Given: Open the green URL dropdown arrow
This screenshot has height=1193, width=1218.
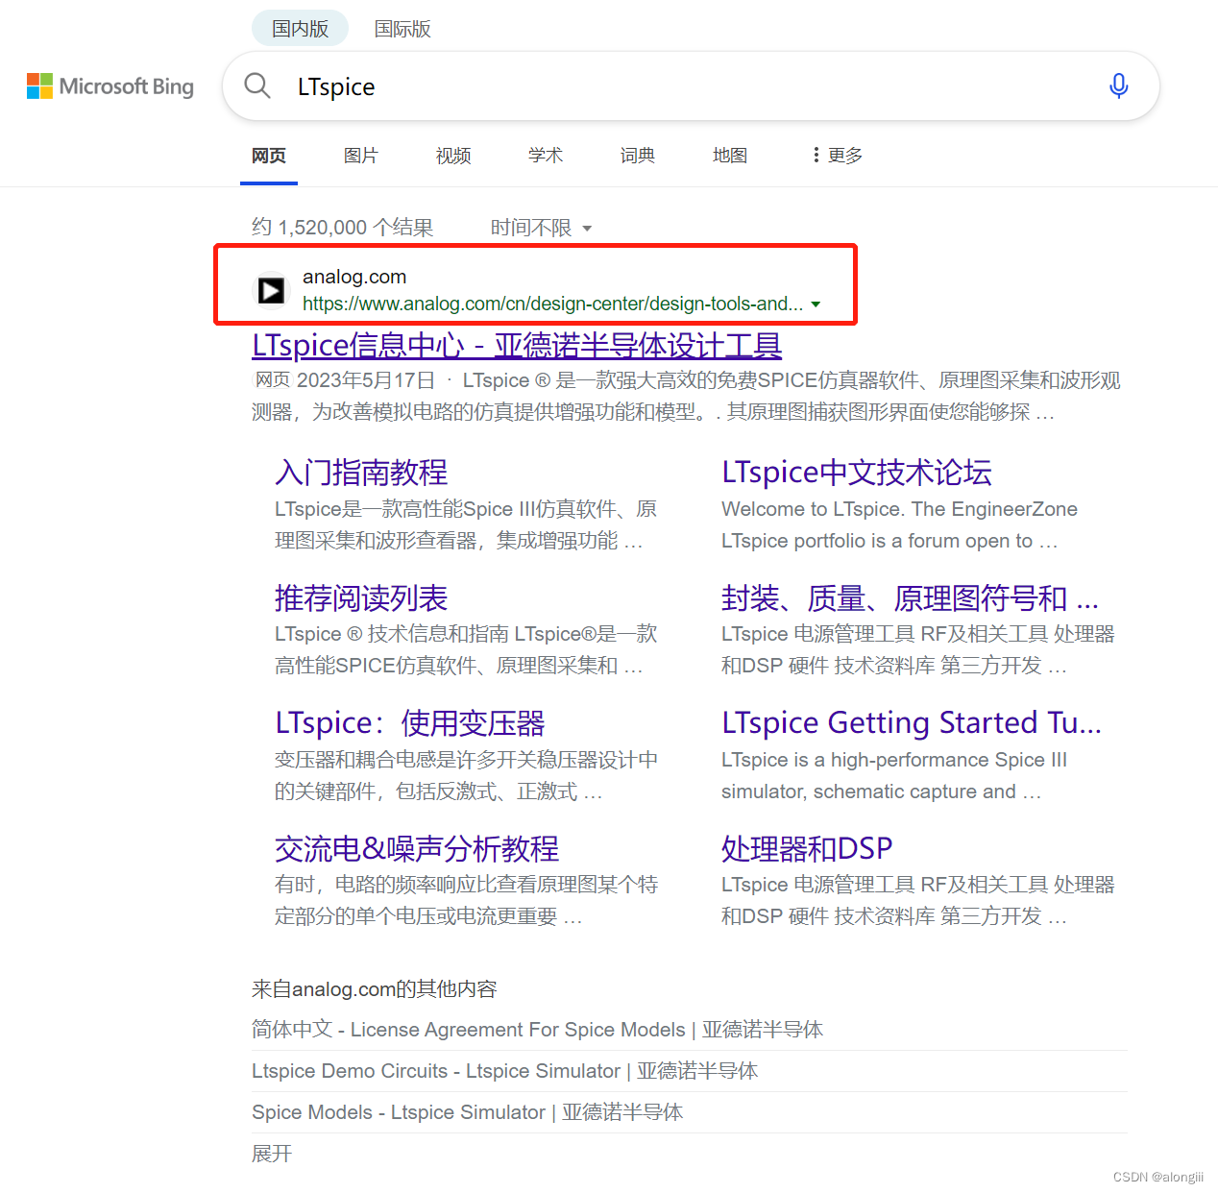Looking at the screenshot, I should coord(816,304).
